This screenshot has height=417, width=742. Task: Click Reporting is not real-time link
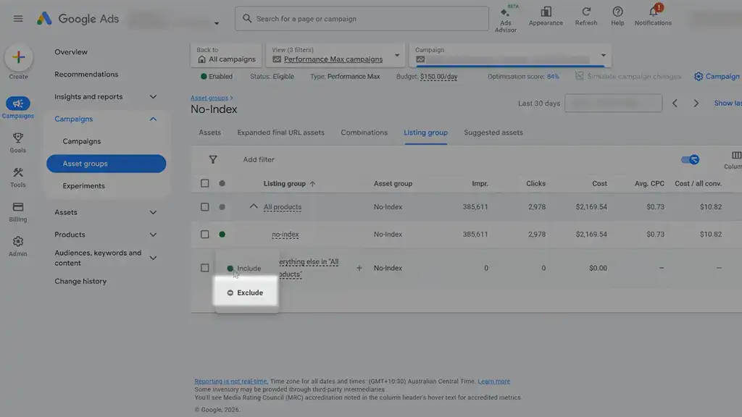point(230,382)
